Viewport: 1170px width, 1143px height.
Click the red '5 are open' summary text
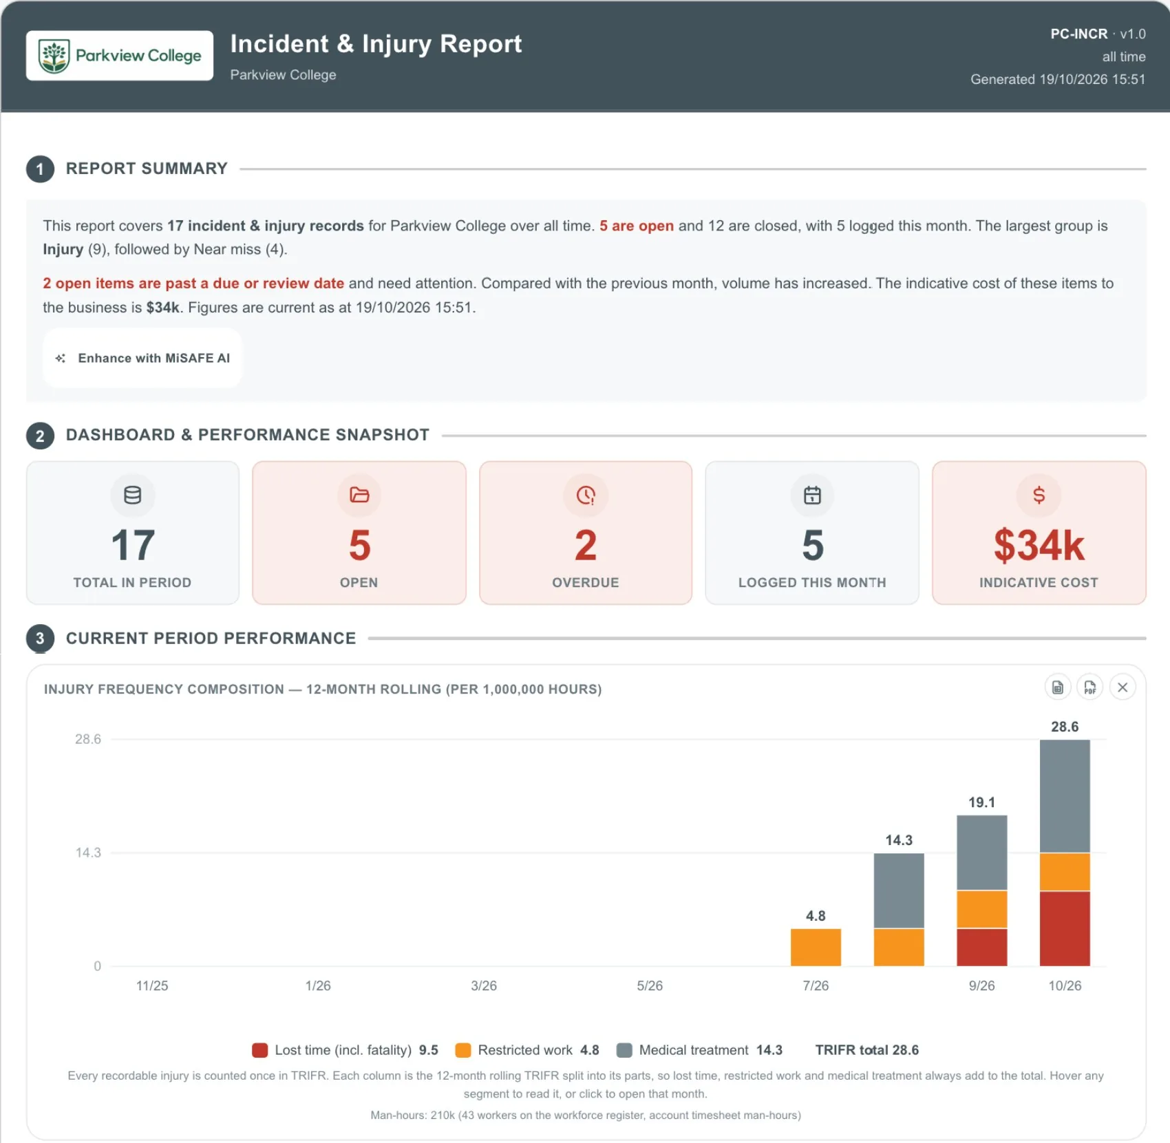tap(637, 226)
